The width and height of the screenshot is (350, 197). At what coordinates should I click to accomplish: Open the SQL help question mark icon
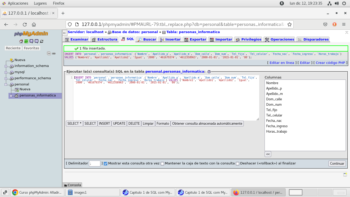pos(209,72)
